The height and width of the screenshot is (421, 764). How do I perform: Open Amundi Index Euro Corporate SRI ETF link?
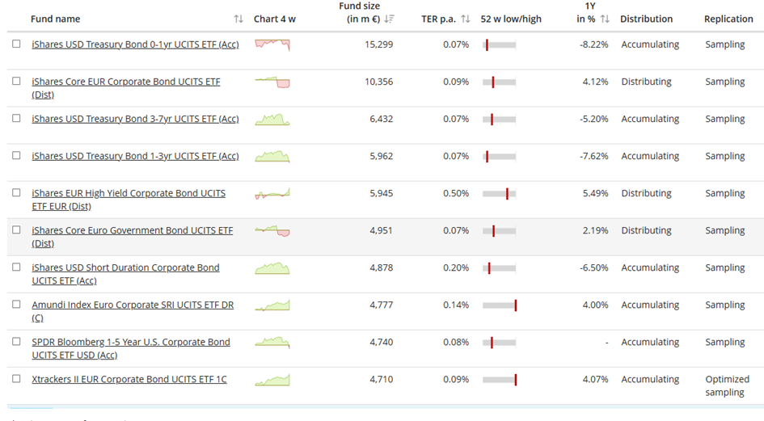(133, 305)
